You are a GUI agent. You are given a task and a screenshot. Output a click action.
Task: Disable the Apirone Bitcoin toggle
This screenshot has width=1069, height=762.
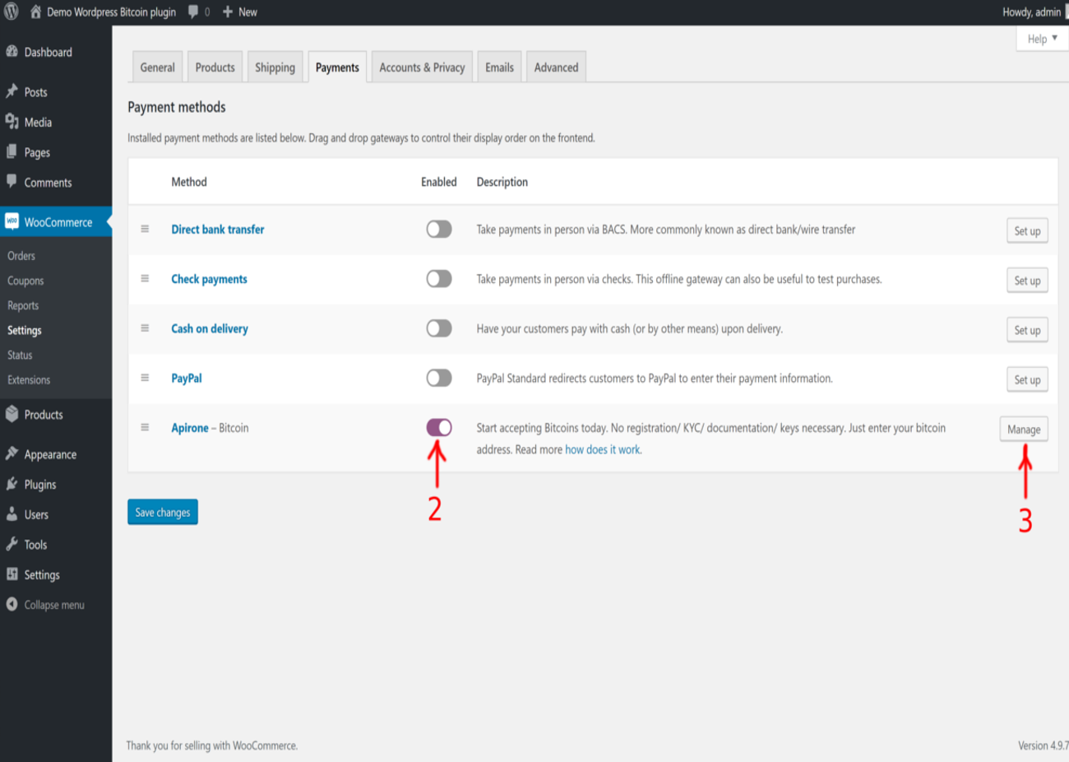[x=439, y=427]
